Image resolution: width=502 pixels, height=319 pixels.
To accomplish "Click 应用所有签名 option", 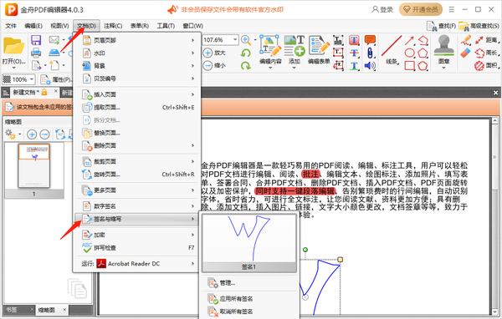I will (248, 299).
